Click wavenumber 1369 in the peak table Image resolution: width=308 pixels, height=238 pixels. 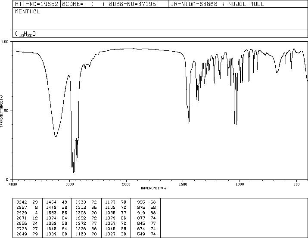[x=51, y=223]
